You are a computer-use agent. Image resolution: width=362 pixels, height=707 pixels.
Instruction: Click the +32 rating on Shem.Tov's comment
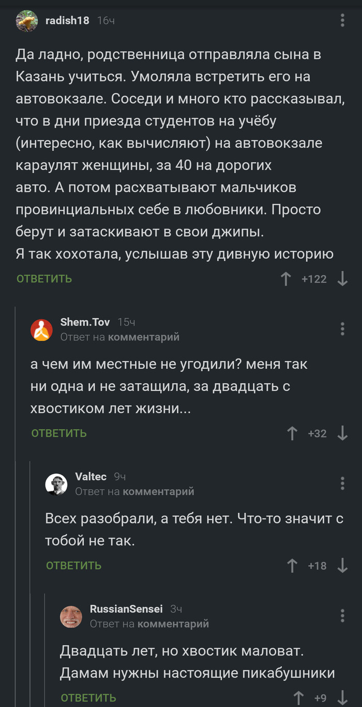click(317, 433)
